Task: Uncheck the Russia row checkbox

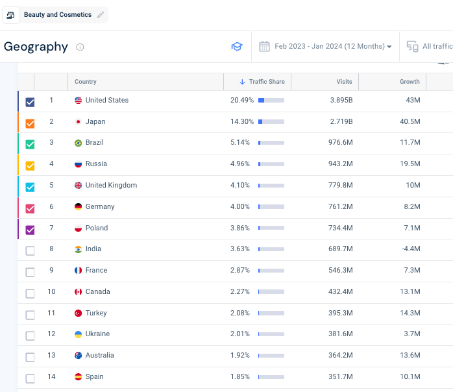Action: click(x=30, y=165)
